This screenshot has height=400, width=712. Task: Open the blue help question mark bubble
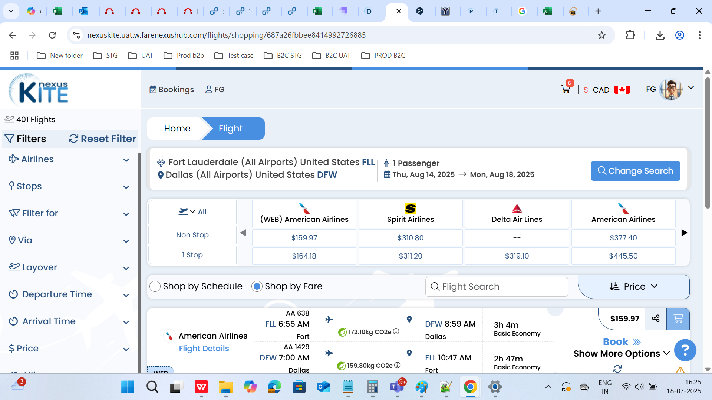[685, 350]
